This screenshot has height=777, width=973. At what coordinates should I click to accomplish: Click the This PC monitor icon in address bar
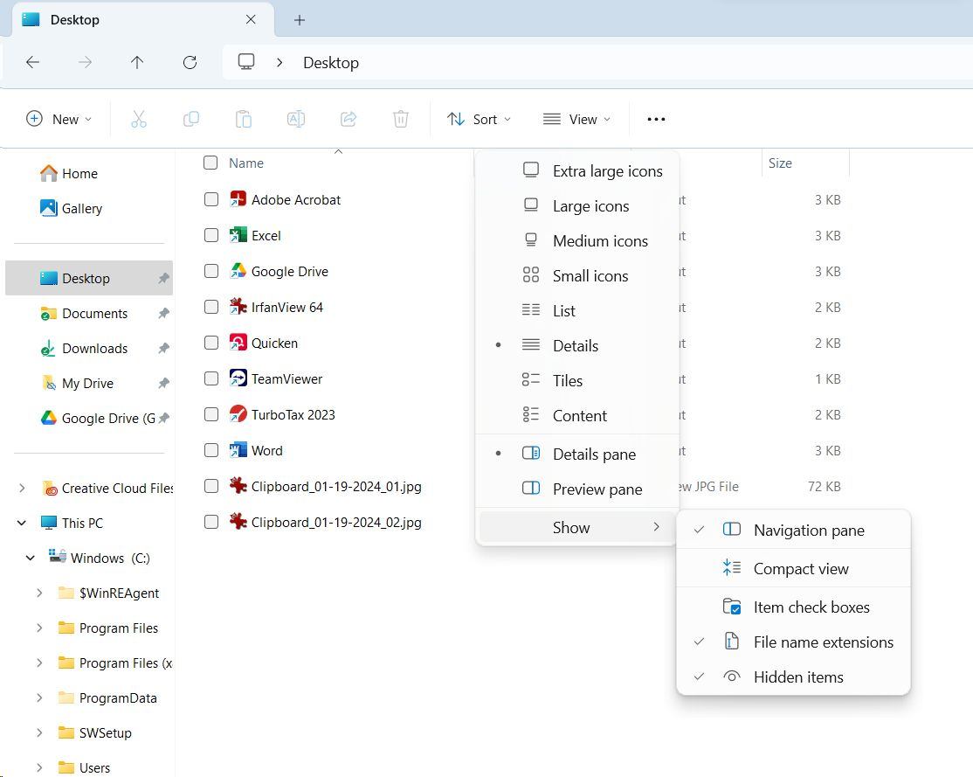click(246, 61)
